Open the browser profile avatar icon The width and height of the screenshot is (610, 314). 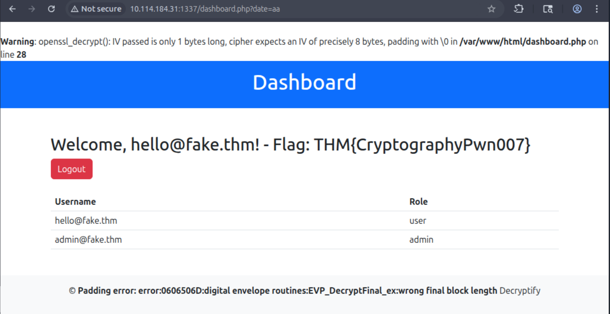(577, 9)
